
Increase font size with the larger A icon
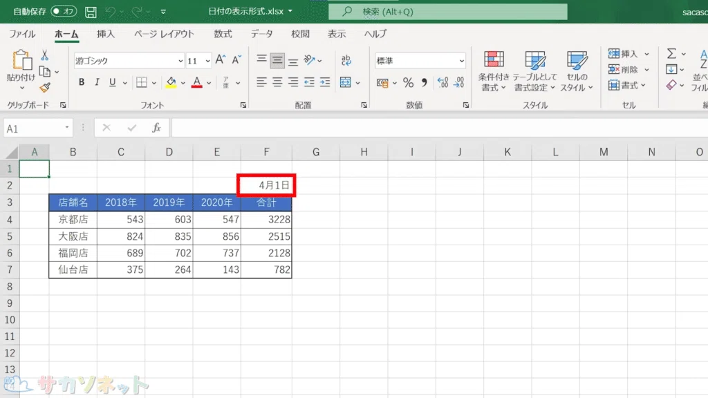pyautogui.click(x=221, y=59)
